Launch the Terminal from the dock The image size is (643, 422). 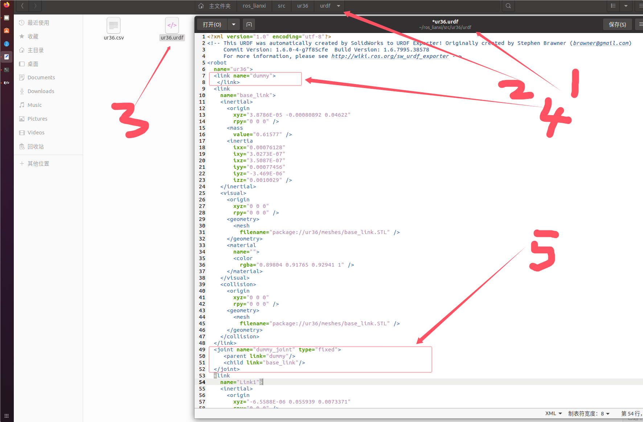pos(7,70)
